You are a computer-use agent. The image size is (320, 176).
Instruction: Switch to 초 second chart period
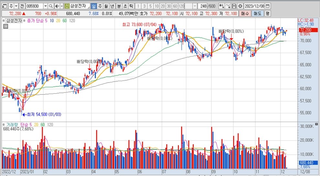[x=125, y=6]
